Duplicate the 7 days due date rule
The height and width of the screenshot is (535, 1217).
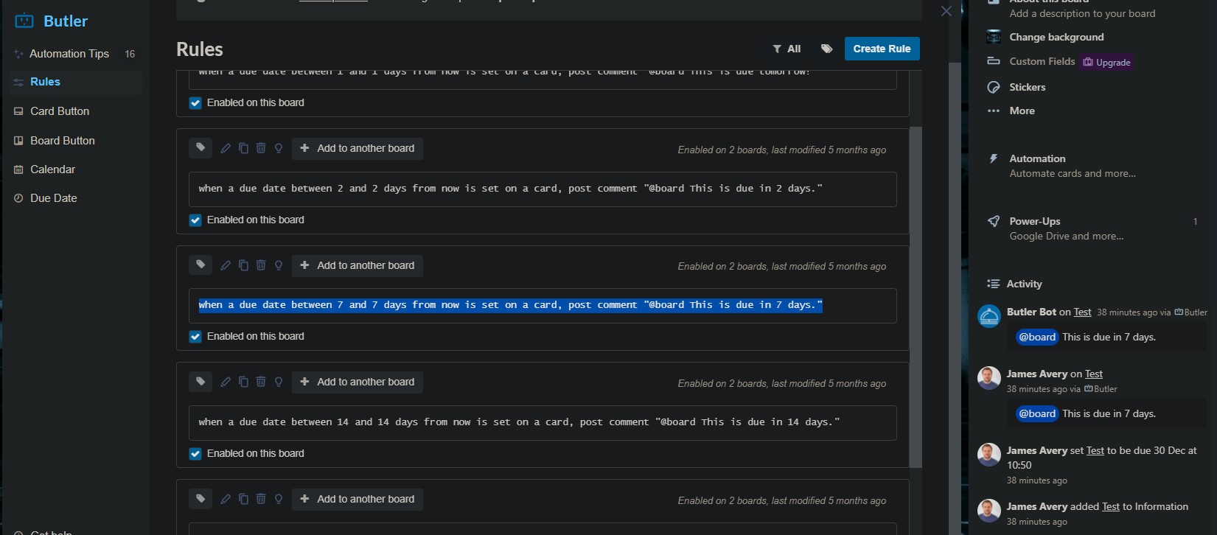[x=243, y=265]
